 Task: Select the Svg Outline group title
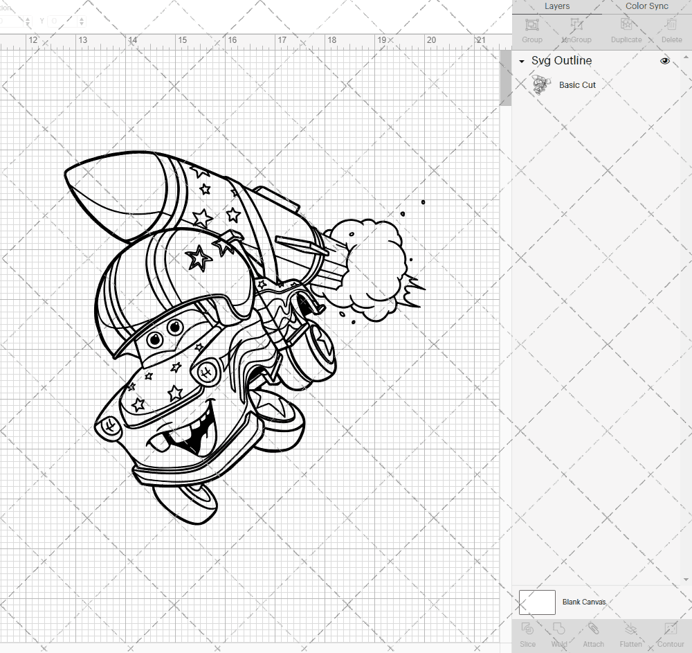click(x=561, y=60)
